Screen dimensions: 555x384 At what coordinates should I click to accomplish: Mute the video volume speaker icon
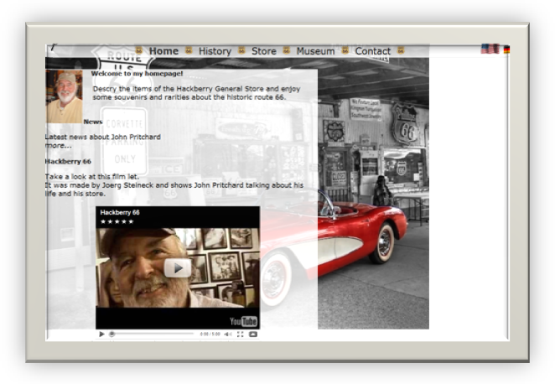[227, 335]
